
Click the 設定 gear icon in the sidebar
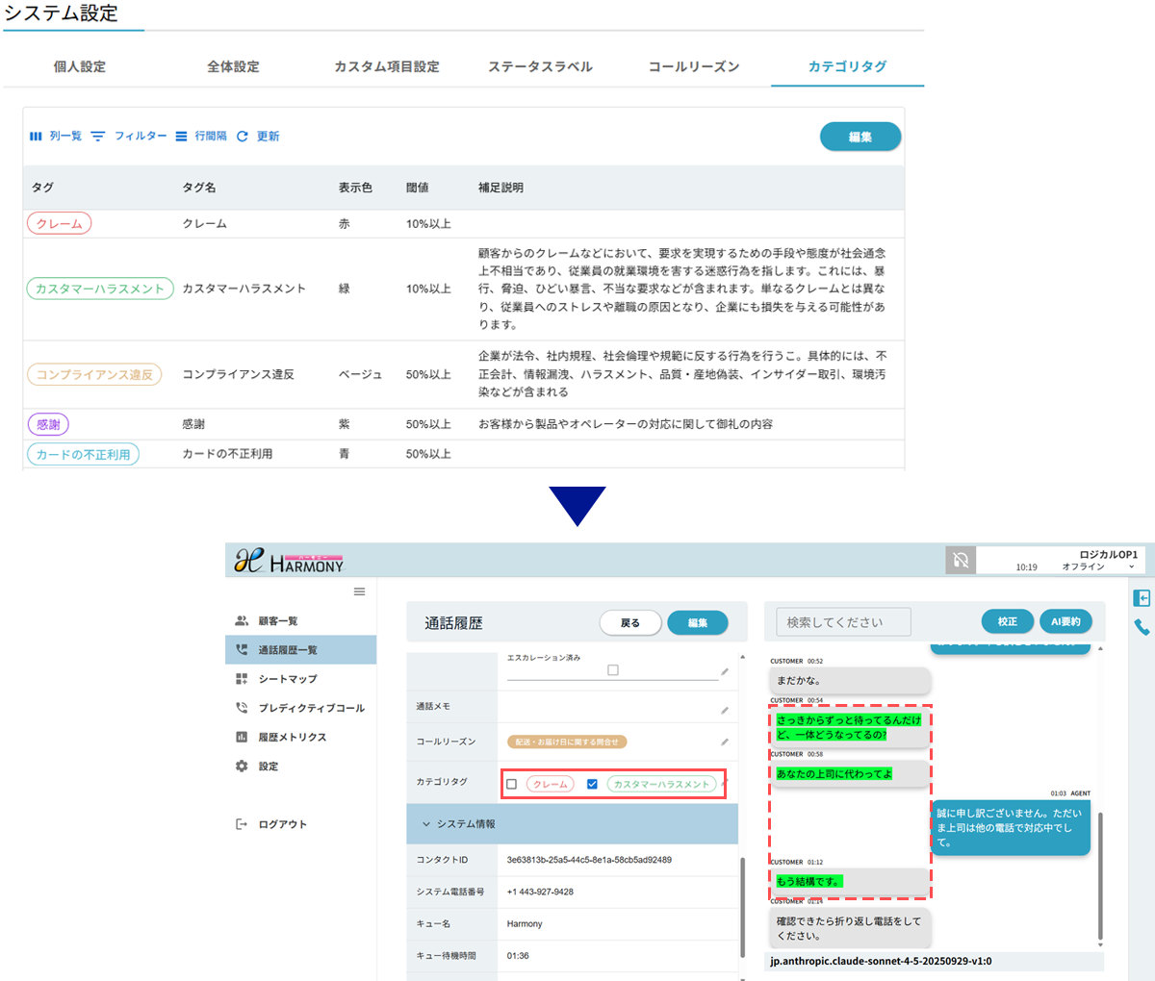[x=242, y=767]
